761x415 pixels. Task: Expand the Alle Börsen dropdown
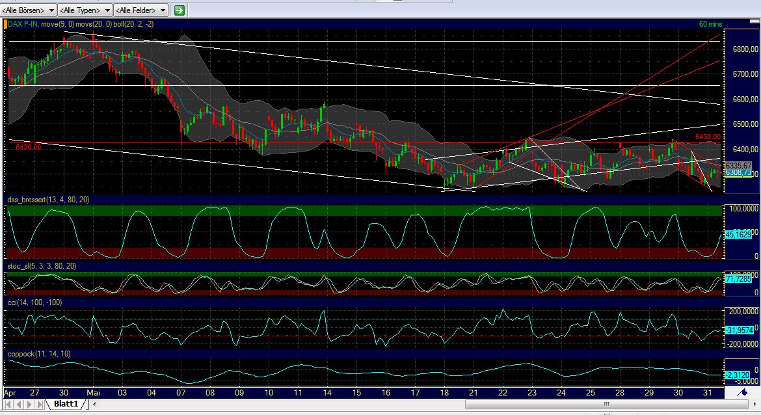pos(26,10)
